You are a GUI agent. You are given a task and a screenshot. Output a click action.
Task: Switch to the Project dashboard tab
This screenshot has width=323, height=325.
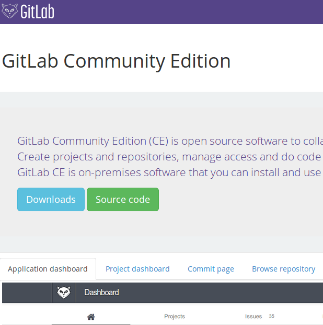pos(137,269)
